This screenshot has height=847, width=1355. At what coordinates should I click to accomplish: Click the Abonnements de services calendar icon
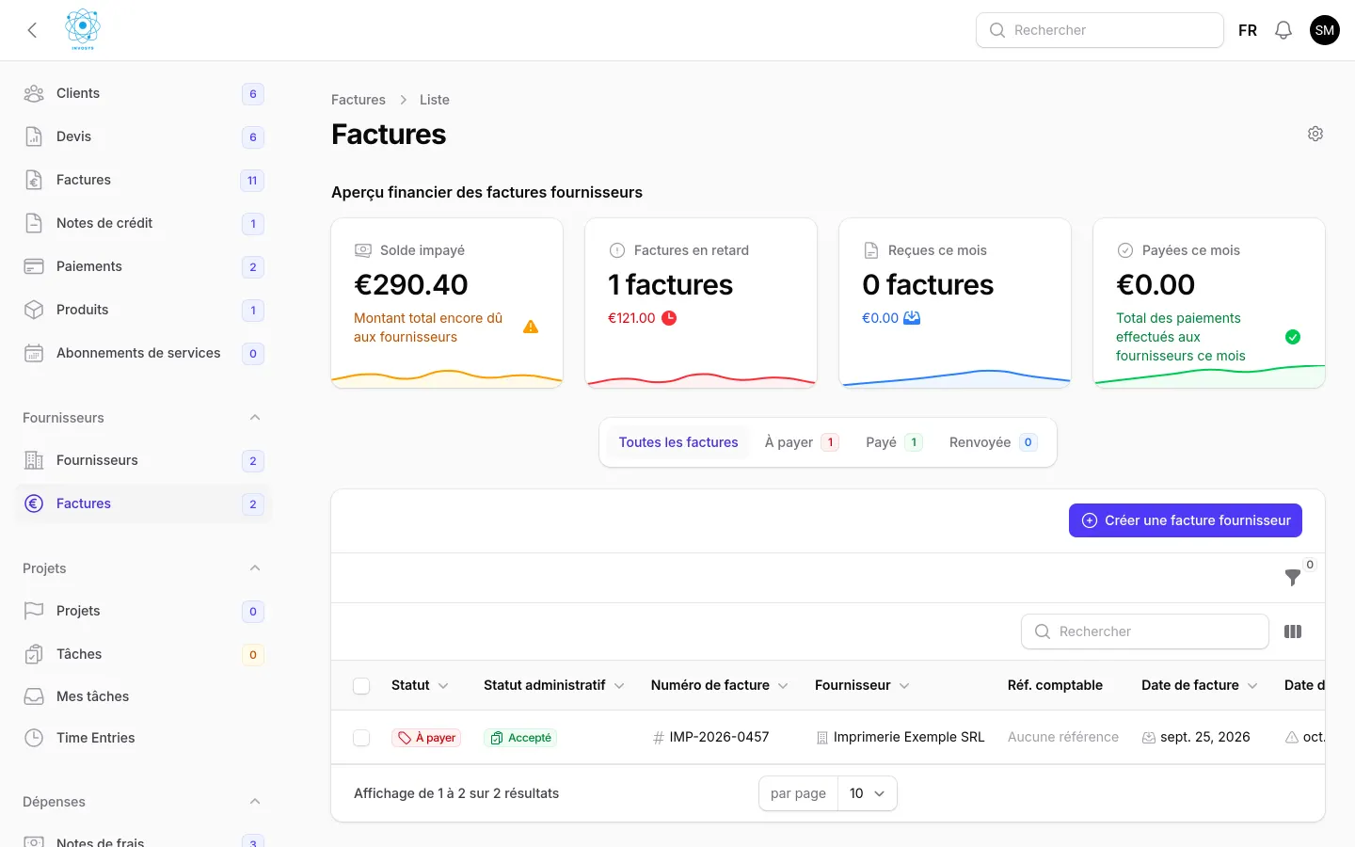point(34,353)
